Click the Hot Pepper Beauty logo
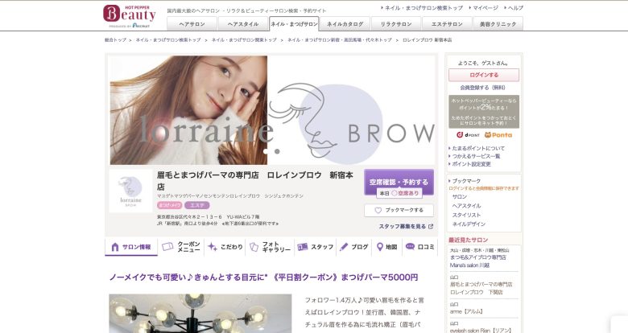 point(128,14)
